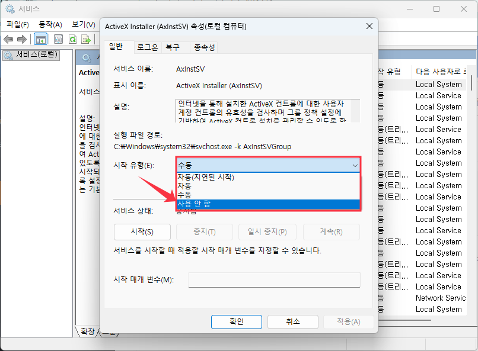The height and width of the screenshot is (351, 478).
Task: Click the Services icon in the title bar
Action: 8,8
